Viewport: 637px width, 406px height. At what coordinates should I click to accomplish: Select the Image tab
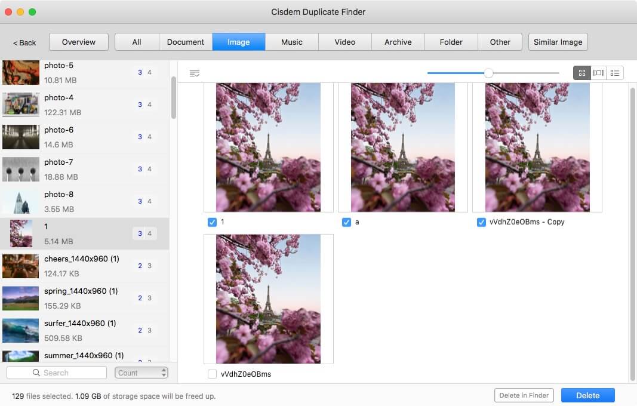(x=238, y=42)
